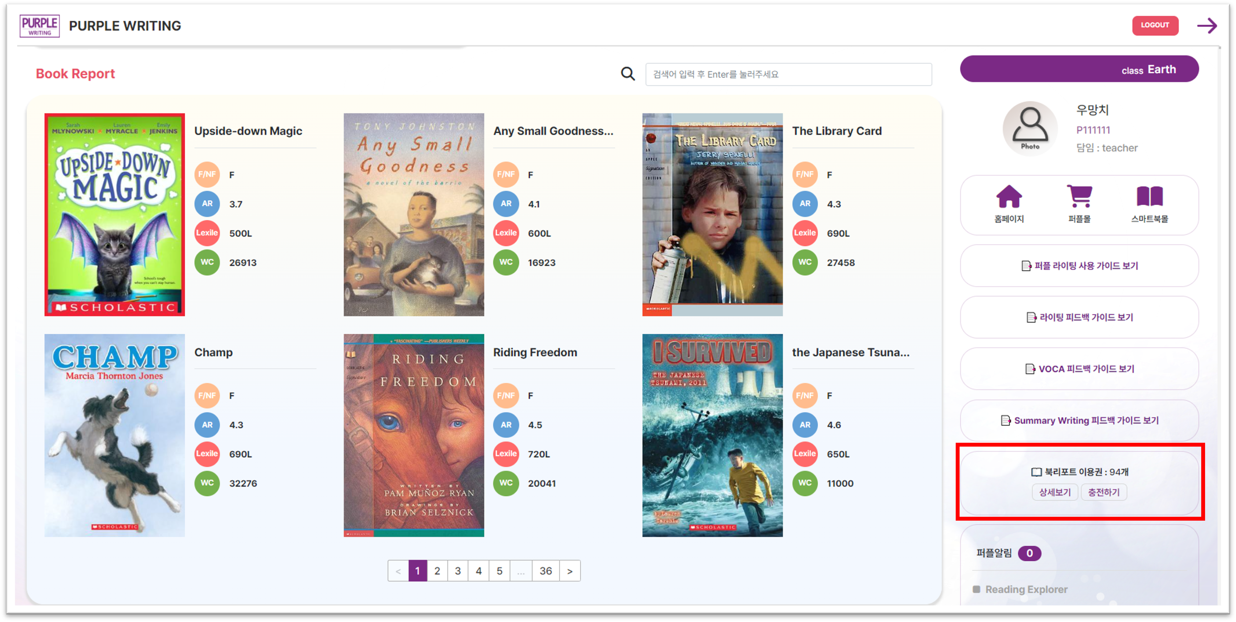Go to page 2 in pagination
The height and width of the screenshot is (622, 1236).
(437, 571)
